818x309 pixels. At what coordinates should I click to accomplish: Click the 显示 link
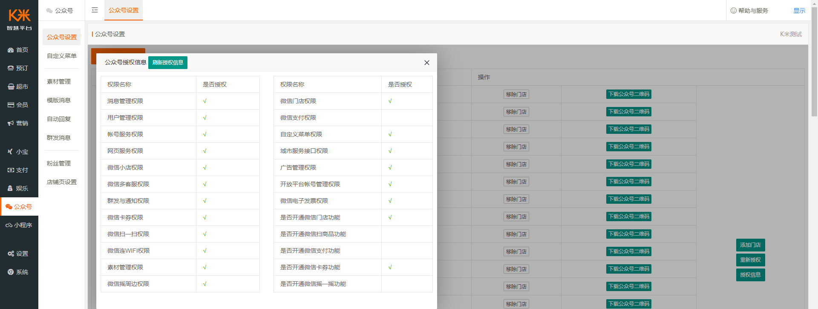[799, 11]
